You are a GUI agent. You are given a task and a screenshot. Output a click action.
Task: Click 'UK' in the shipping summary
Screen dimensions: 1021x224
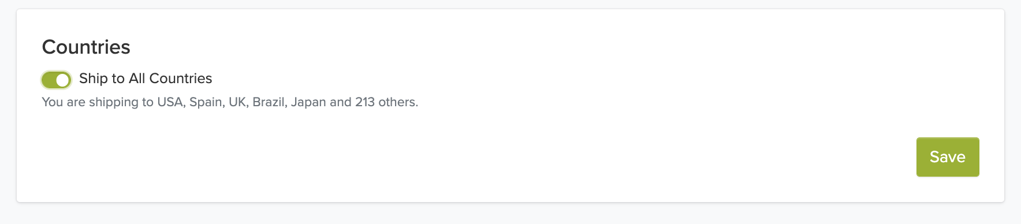(238, 102)
